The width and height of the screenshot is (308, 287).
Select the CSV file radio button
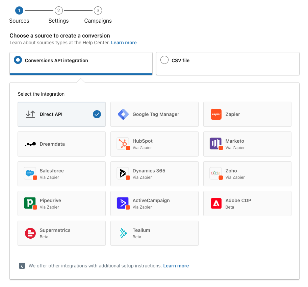pos(164,60)
